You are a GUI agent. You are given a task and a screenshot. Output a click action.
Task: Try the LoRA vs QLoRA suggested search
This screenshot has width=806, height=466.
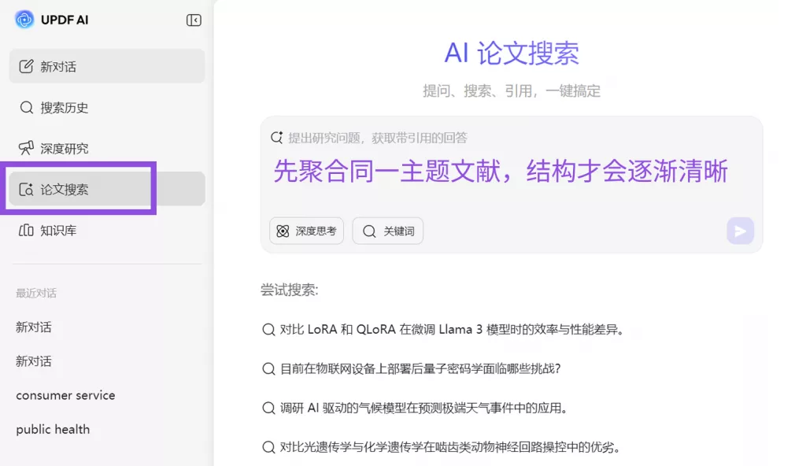tap(443, 329)
